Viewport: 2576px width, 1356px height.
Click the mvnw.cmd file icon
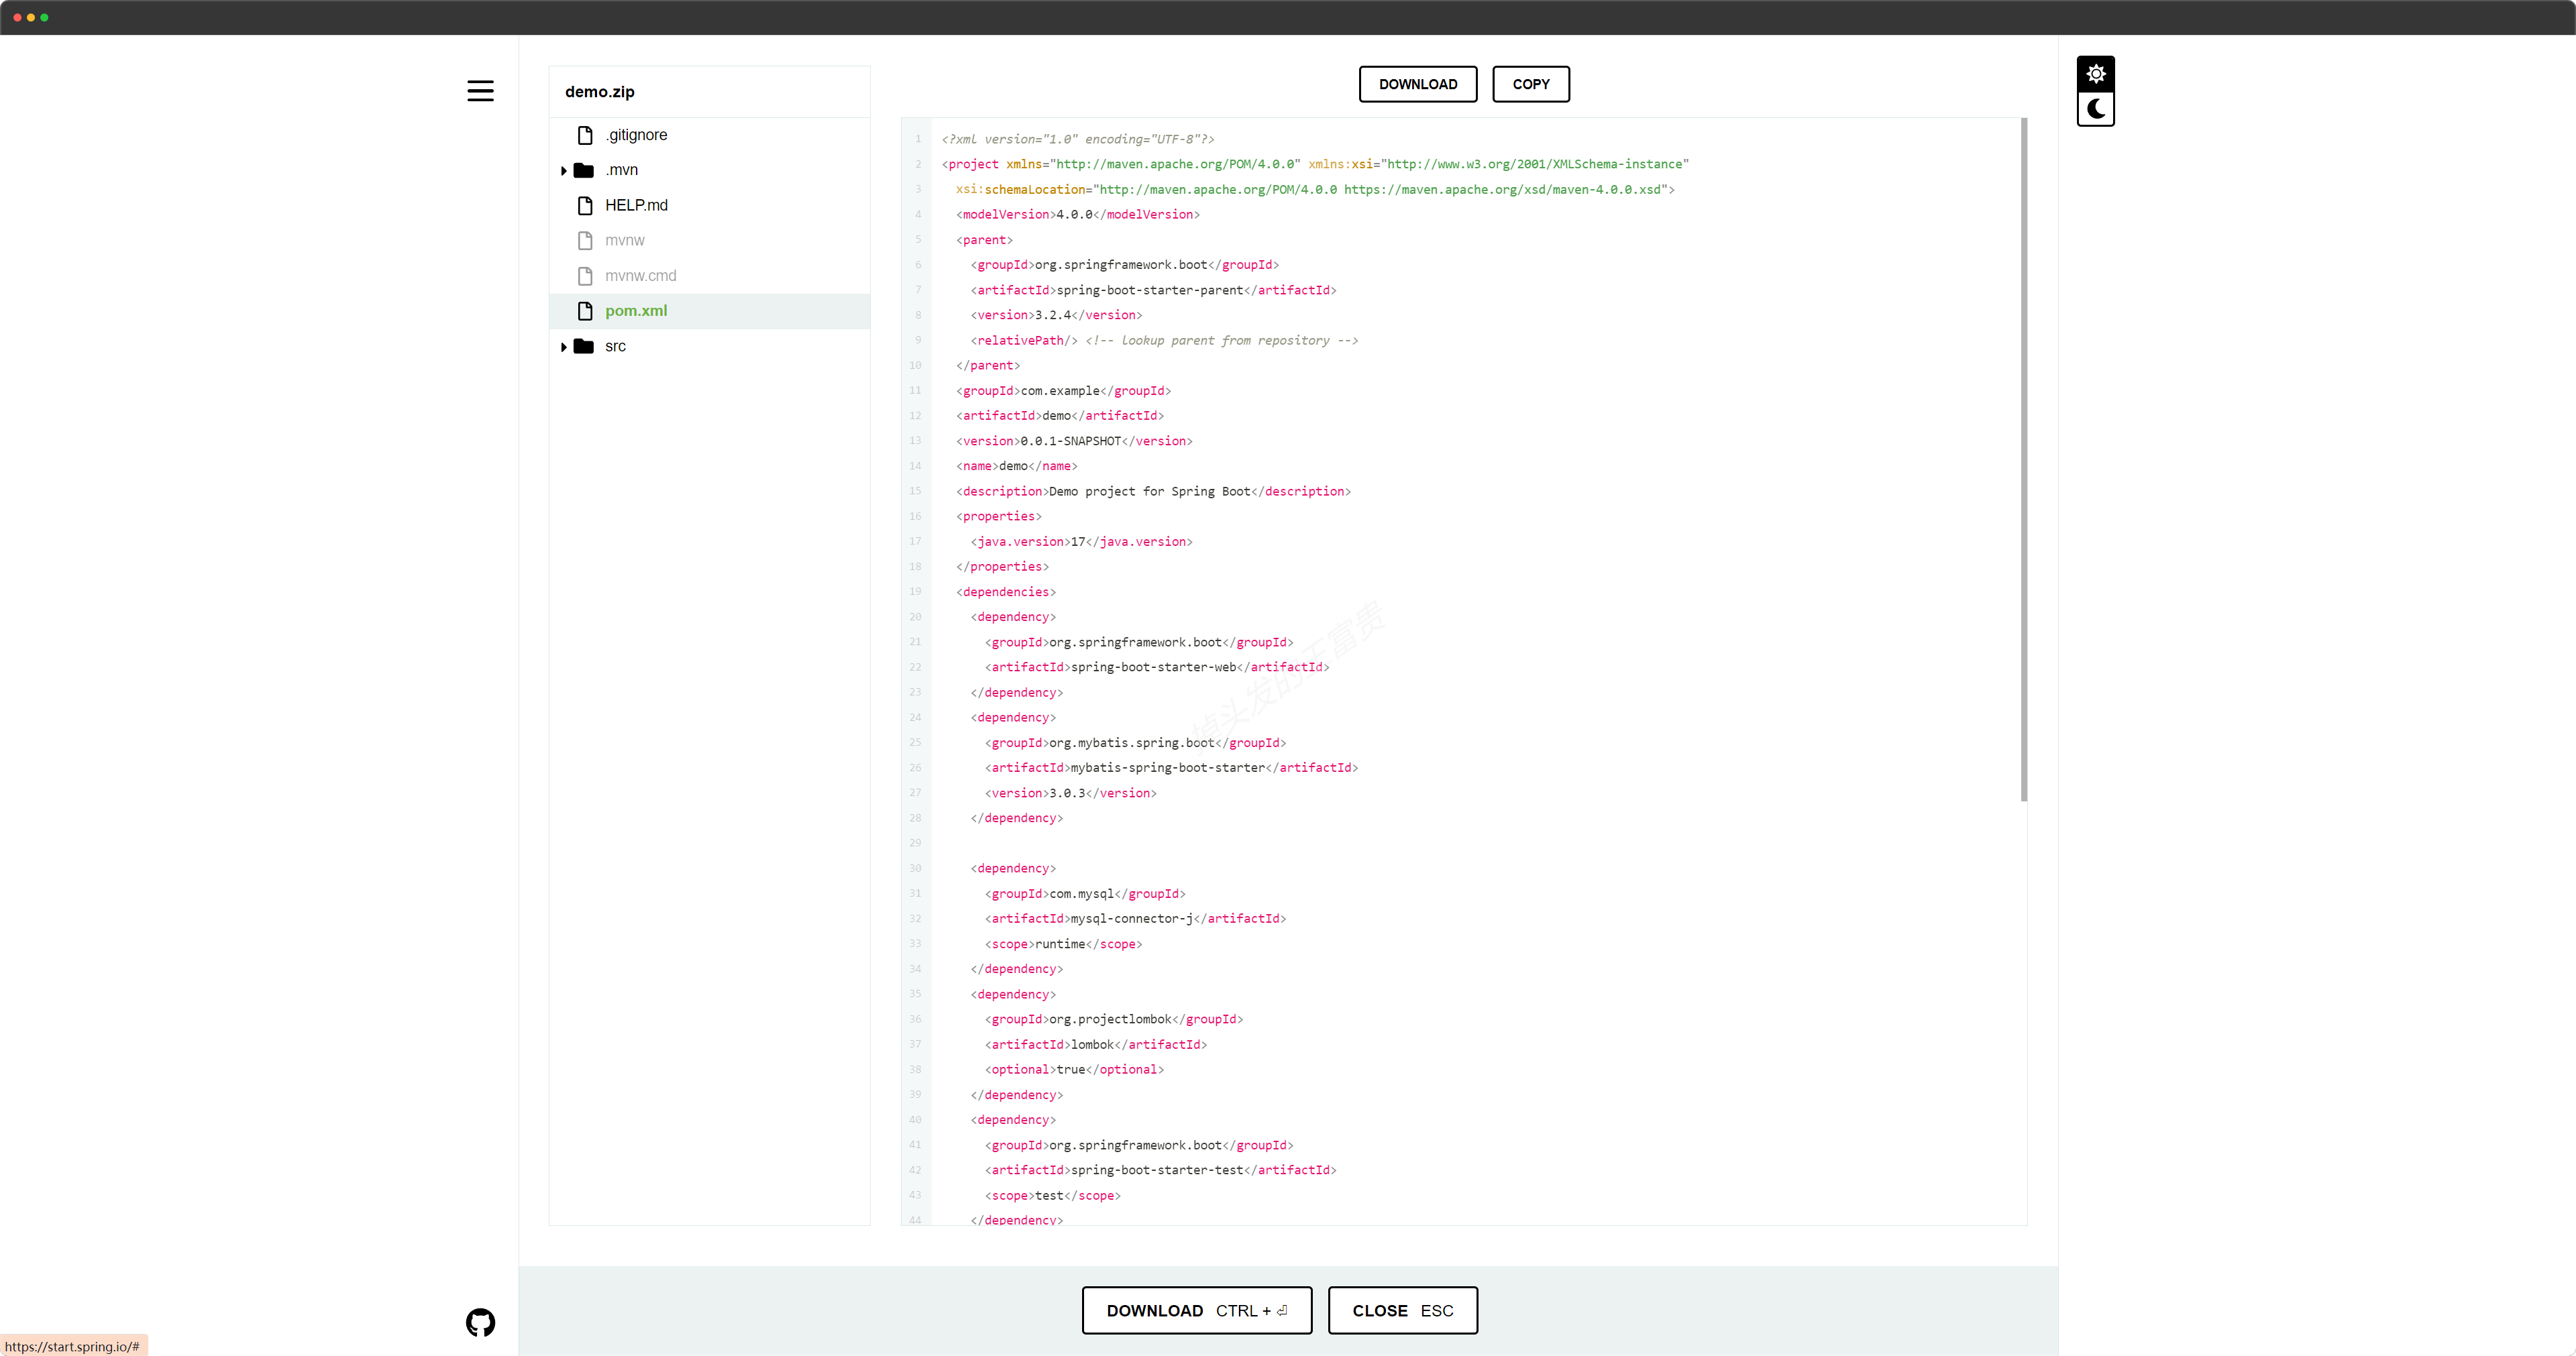585,276
